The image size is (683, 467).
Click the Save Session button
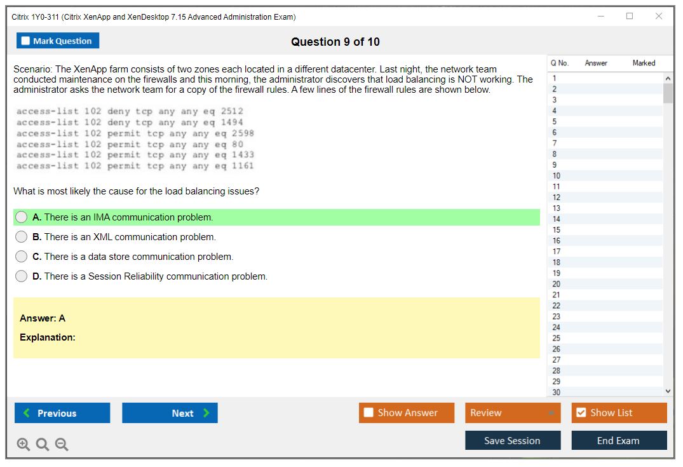[x=513, y=440]
